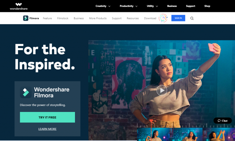This screenshot has height=141, width=235.
Task: Click the Wondershare logo in header
Action: 19,6
